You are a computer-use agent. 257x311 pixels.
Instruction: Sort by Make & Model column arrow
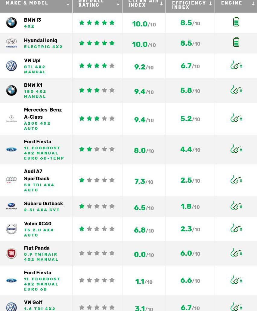point(68,4)
